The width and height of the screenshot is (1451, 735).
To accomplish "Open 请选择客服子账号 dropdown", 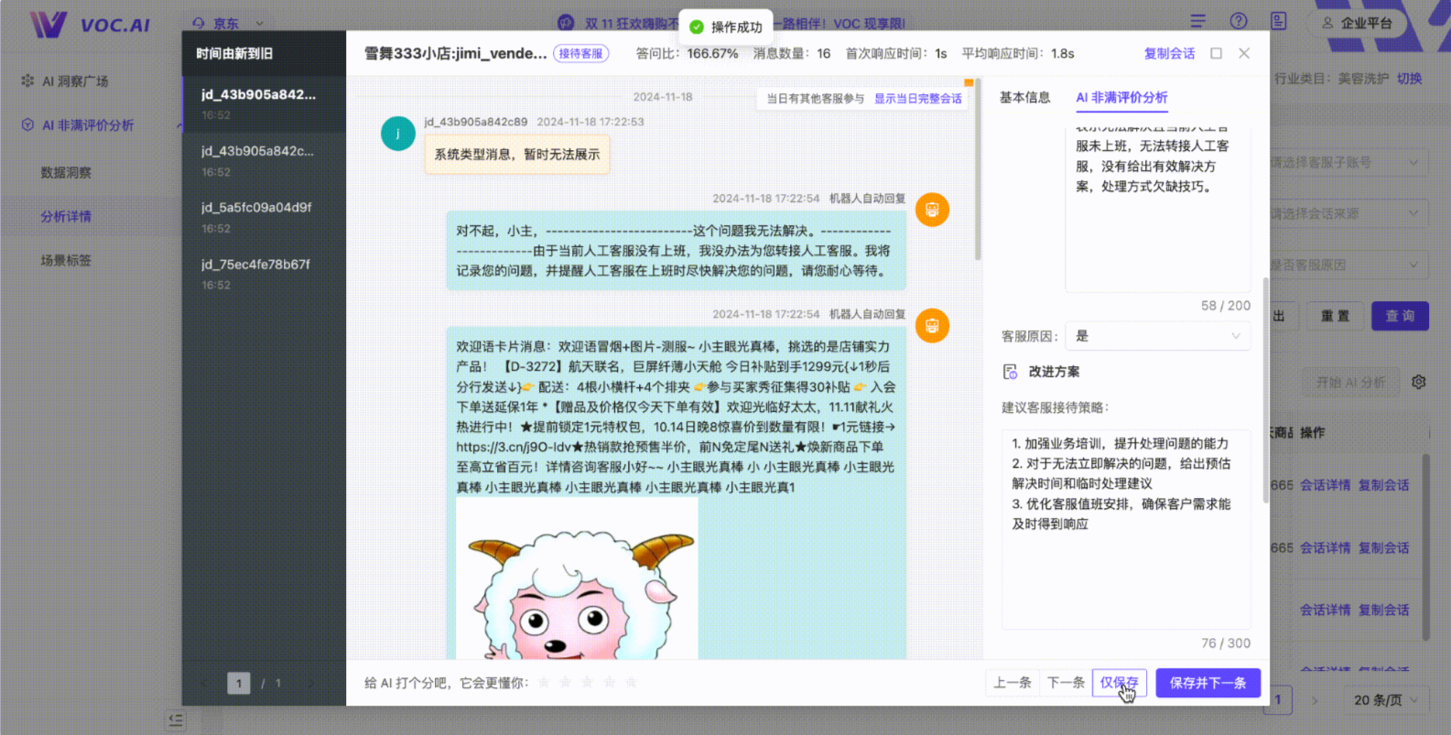I will click(1349, 163).
